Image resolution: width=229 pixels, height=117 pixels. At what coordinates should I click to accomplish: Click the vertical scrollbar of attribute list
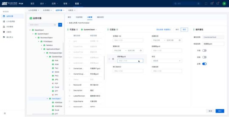coord(104,68)
